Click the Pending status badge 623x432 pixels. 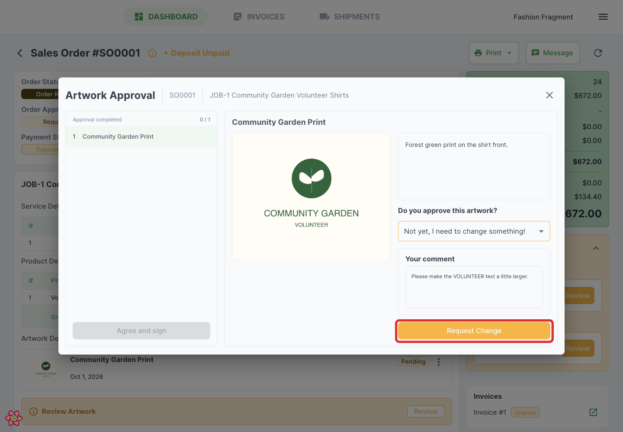tap(413, 362)
